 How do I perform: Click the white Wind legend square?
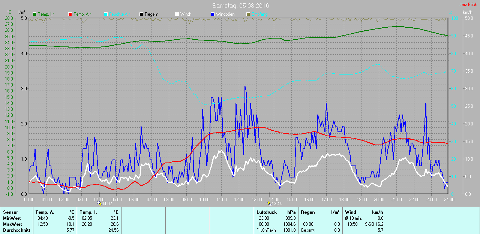click(177, 14)
